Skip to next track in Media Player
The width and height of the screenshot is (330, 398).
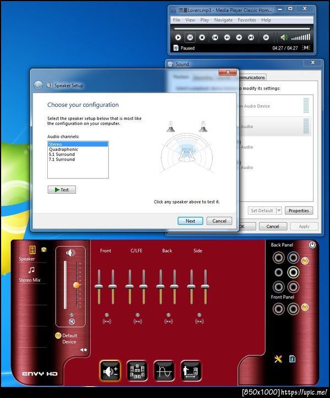[251, 37]
